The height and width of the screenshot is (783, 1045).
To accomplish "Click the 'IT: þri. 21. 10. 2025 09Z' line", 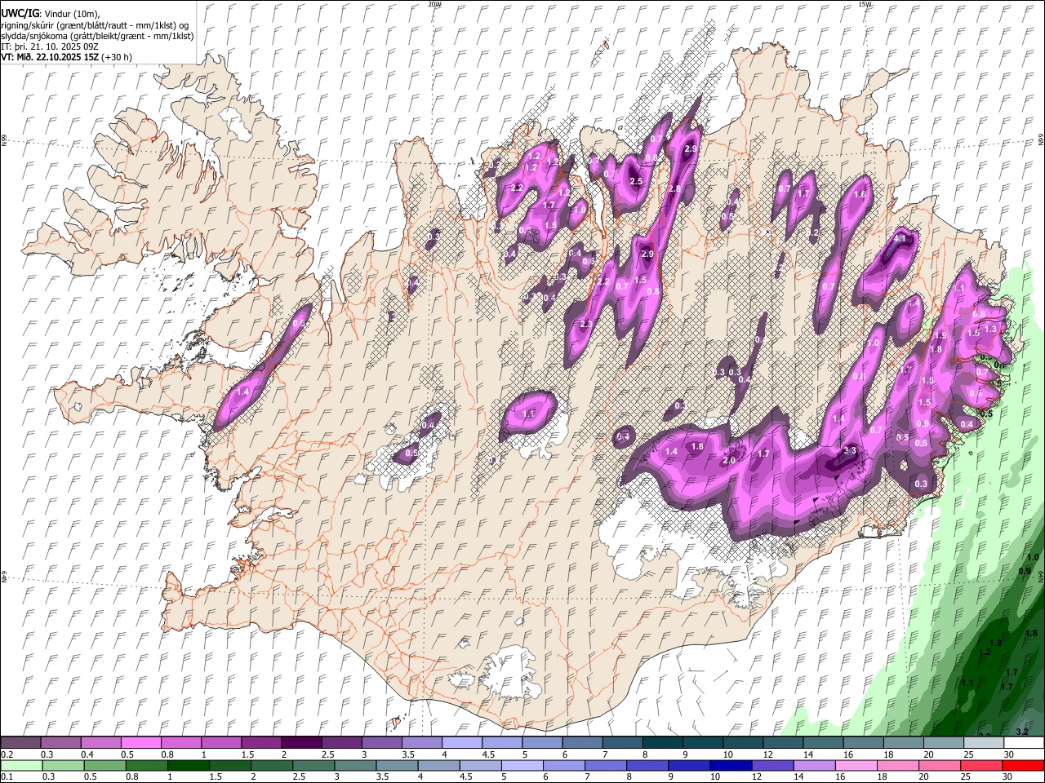I will (50, 46).
